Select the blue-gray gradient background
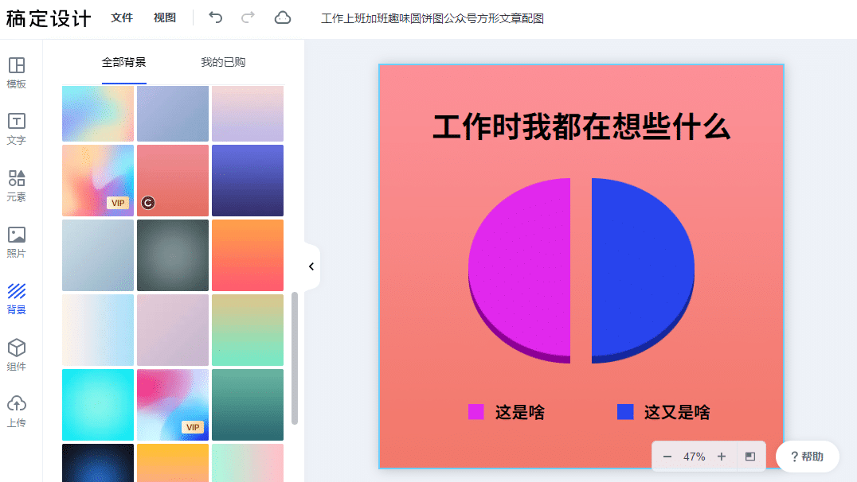Image resolution: width=857 pixels, height=482 pixels. click(x=173, y=114)
